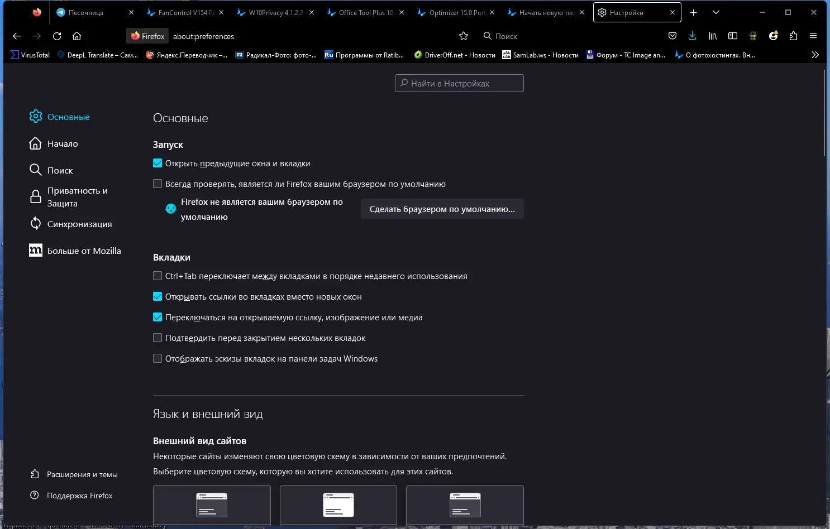
Task: Open the VirusTotal bookmark
Action: (30, 55)
